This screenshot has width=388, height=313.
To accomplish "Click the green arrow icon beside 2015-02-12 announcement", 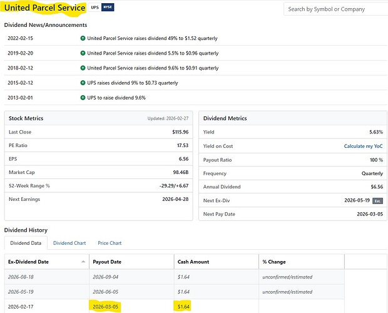I will [83, 83].
